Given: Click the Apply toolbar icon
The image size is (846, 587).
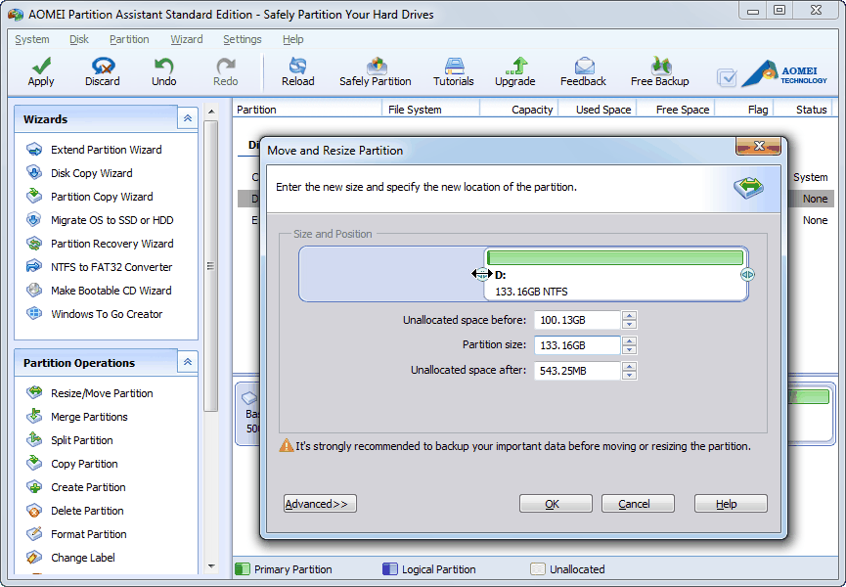Looking at the screenshot, I should pyautogui.click(x=41, y=71).
